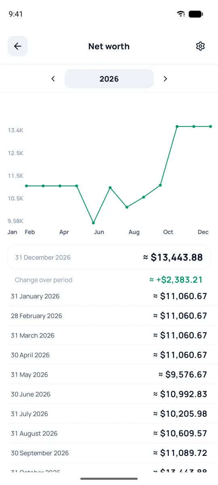Tap the $13,443.88 total value
The image size is (218, 485).
point(173,257)
